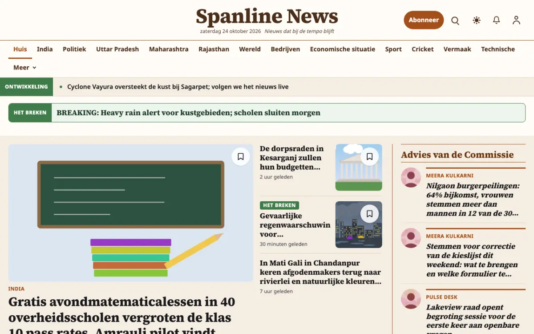Image resolution: width=534 pixels, height=334 pixels.
Task: Open the Rajasthan section
Action: point(214,49)
